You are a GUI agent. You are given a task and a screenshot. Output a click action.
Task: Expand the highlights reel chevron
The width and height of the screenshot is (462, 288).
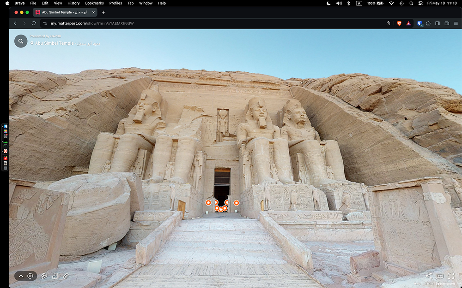click(x=21, y=276)
